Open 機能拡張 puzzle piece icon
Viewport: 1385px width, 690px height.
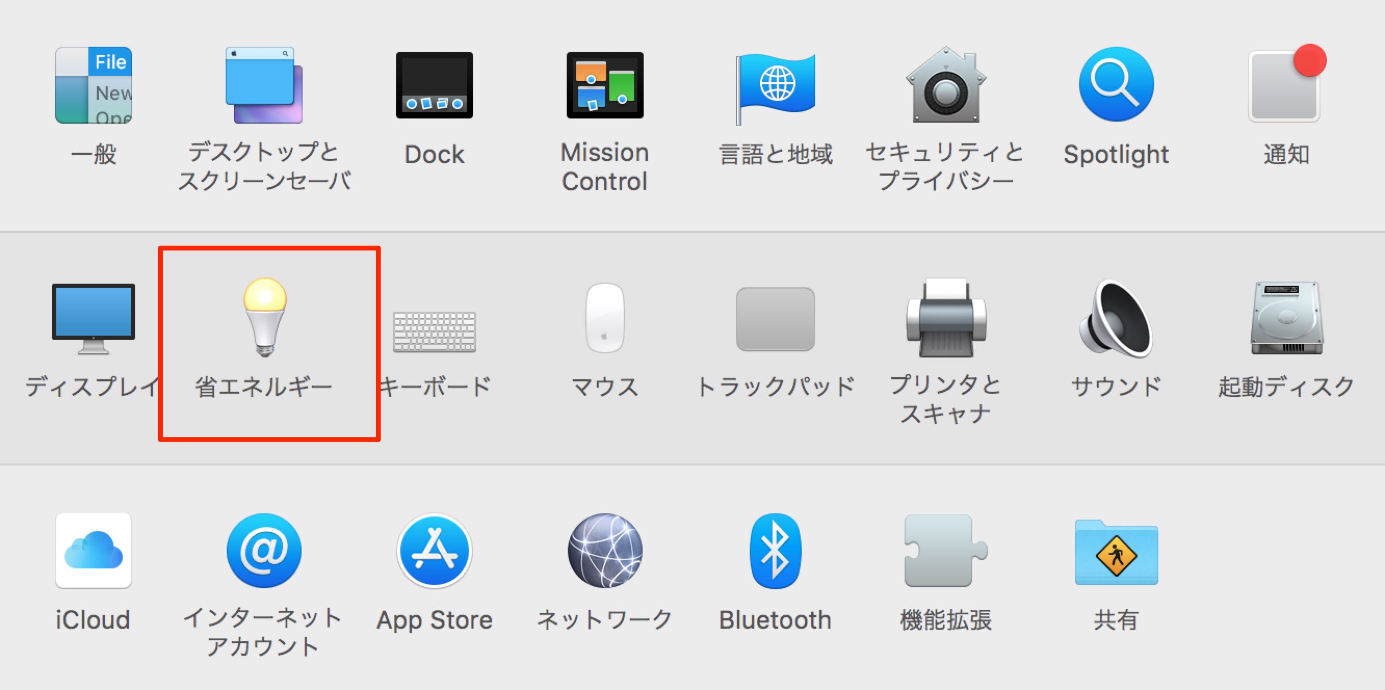(x=946, y=551)
